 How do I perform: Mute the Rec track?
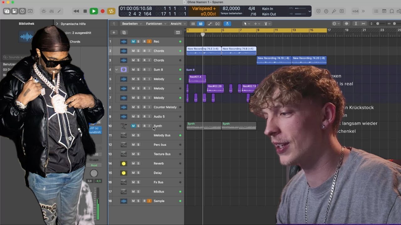pyautogui.click(x=133, y=42)
